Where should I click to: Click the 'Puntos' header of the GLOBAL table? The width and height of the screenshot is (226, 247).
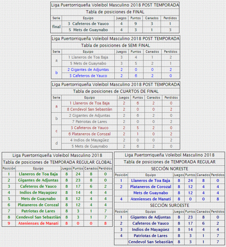click(x=78, y=168)
